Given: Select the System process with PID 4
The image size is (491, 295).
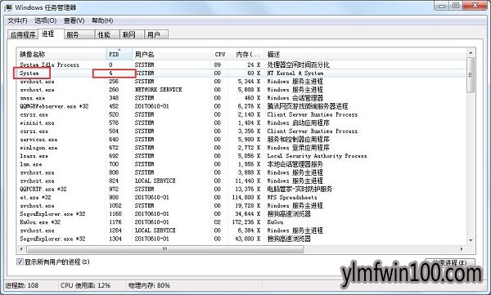Looking at the screenshot, I should click(241, 73).
